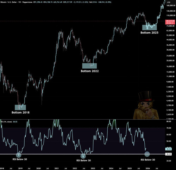Screen dimensions: 176x170
Task: Select the RSI value tag 38.02 on scale
Action: coord(169,149)
